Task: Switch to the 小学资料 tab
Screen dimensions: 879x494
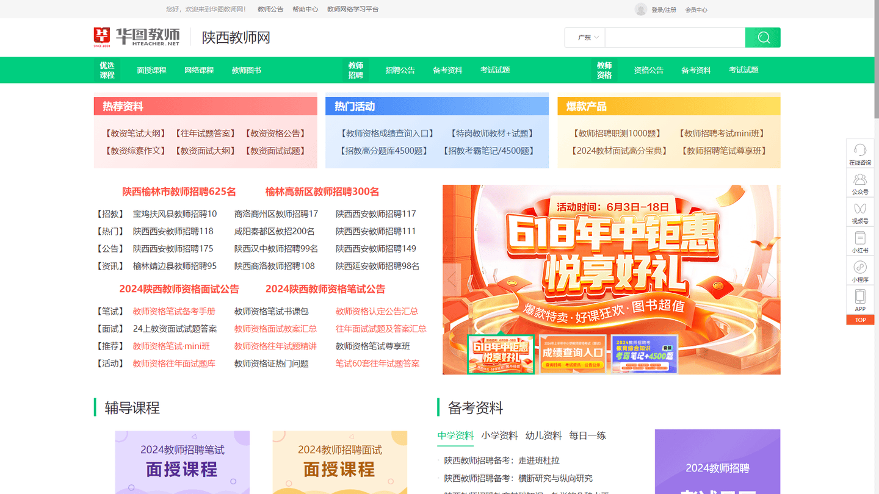Action: click(x=499, y=435)
